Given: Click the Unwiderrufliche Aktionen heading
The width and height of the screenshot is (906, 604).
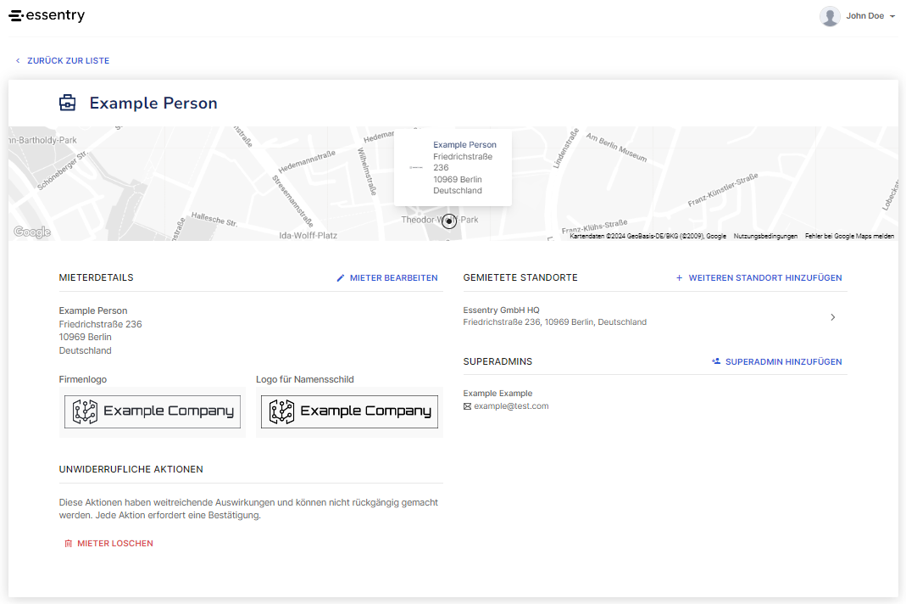Looking at the screenshot, I should tap(131, 469).
